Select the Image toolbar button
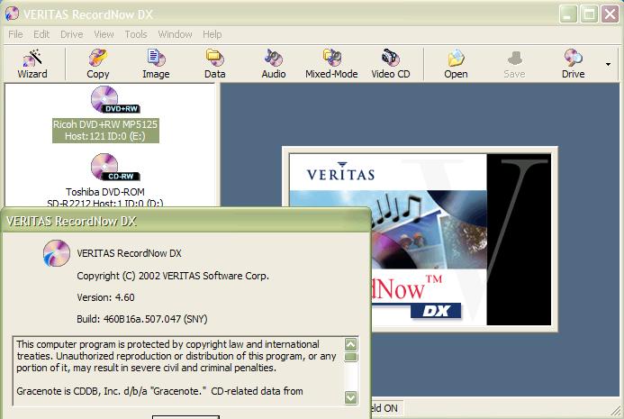 click(156, 64)
